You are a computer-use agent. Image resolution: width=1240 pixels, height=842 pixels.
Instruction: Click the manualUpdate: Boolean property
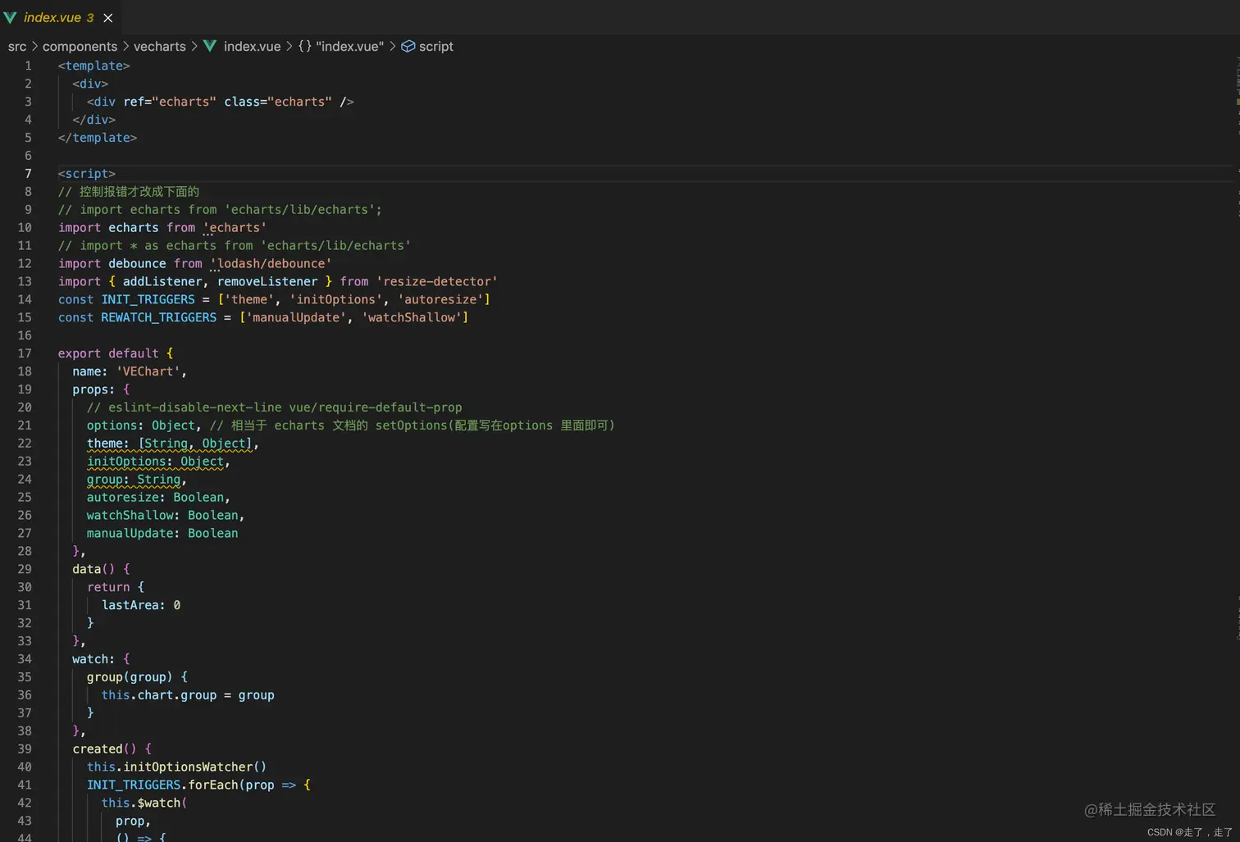[162, 534]
